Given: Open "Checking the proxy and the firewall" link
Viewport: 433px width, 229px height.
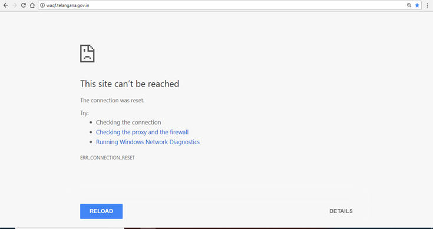Looking at the screenshot, I should click(x=142, y=132).
